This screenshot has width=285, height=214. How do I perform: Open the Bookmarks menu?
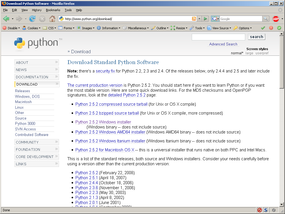[x=53, y=10]
